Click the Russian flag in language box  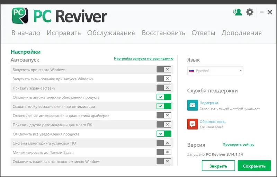point(191,71)
